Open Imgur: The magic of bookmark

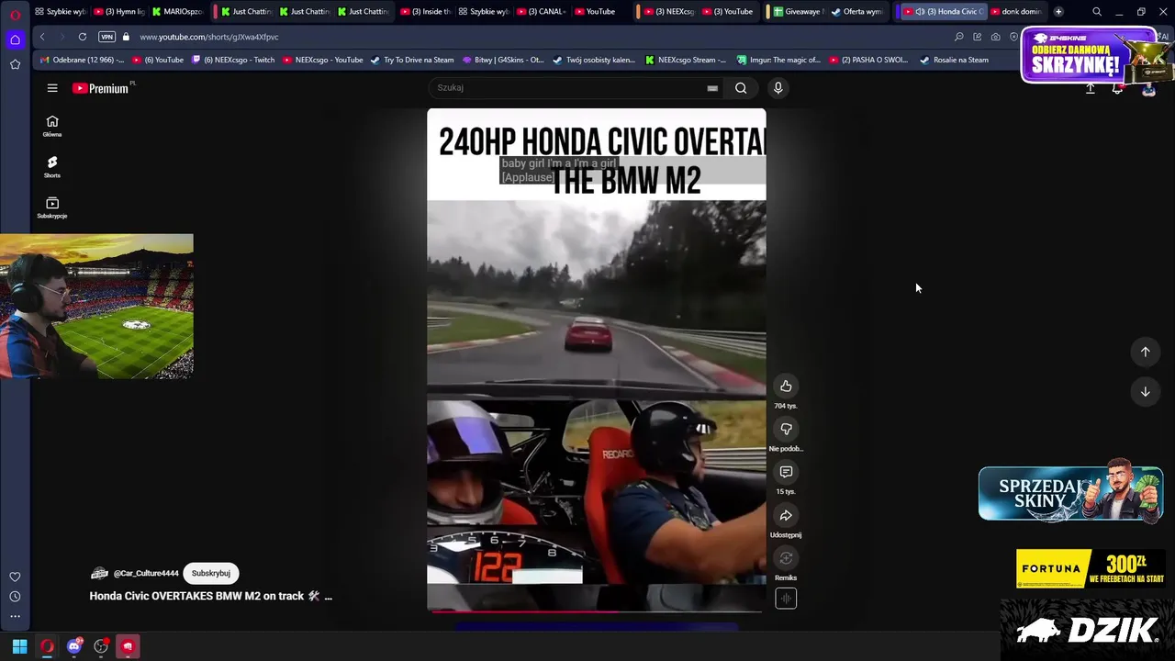point(778,60)
